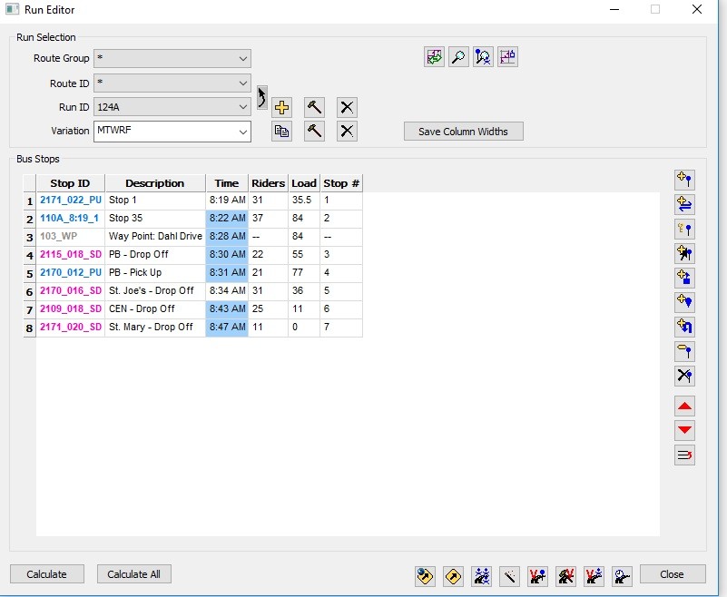This screenshot has height=597, width=727.
Task: Add a new run with the yellow plus
Action: [281, 108]
